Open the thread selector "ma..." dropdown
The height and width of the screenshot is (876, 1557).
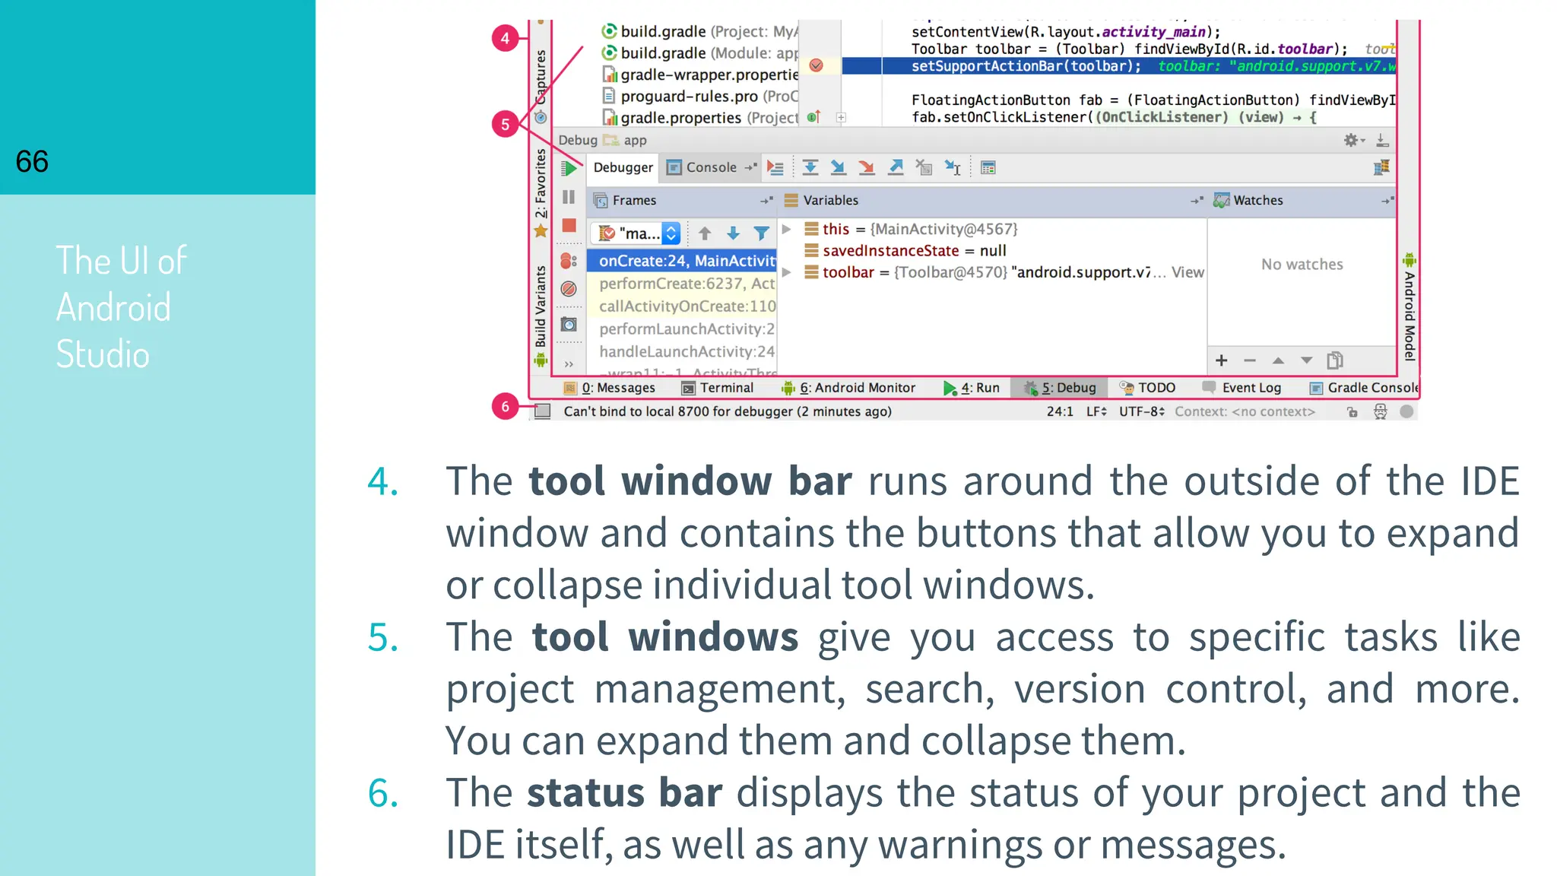637,233
